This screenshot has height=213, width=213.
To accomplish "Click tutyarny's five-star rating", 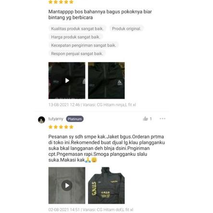I will point(61,127).
